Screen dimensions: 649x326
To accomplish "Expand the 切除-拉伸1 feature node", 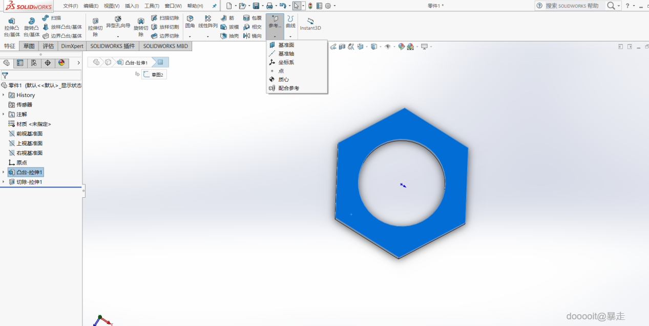I will point(4,182).
